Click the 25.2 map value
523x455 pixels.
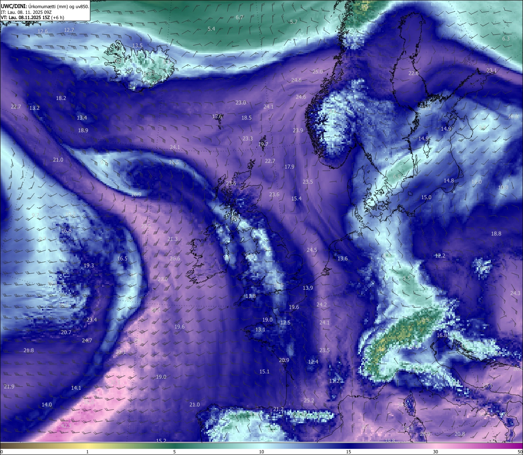[x=309, y=400]
